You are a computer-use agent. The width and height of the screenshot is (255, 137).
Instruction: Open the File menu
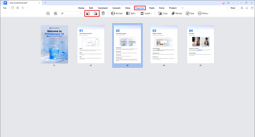(5, 8)
